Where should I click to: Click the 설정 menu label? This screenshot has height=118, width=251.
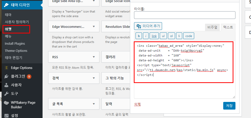coord(15,116)
